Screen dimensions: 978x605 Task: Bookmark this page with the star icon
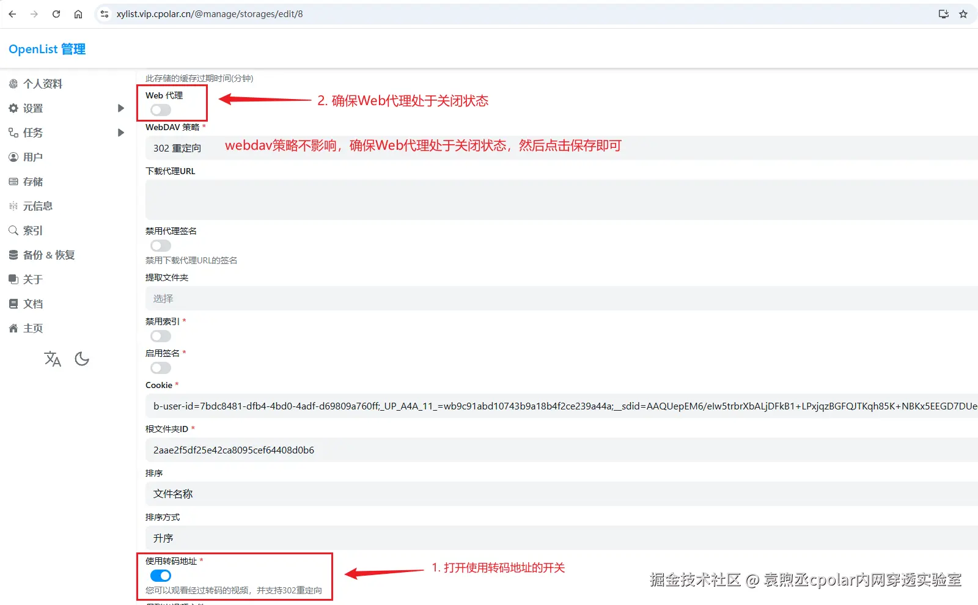pos(963,14)
